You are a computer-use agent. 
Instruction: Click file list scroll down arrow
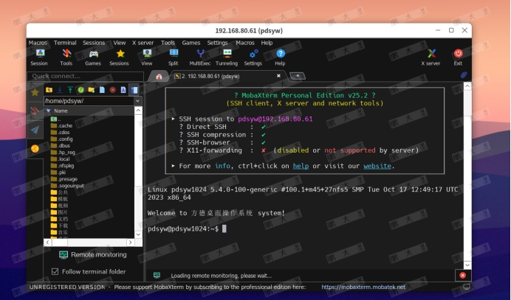(138, 234)
